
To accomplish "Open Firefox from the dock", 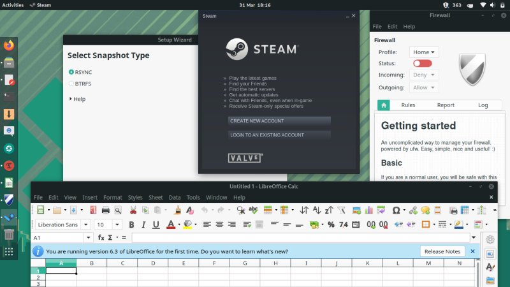I will [x=9, y=45].
